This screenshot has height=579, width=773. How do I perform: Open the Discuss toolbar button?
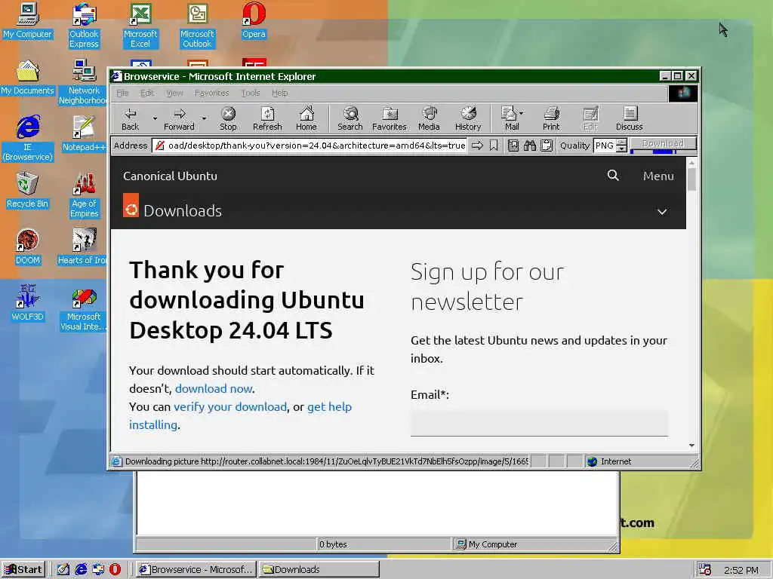tap(629, 118)
